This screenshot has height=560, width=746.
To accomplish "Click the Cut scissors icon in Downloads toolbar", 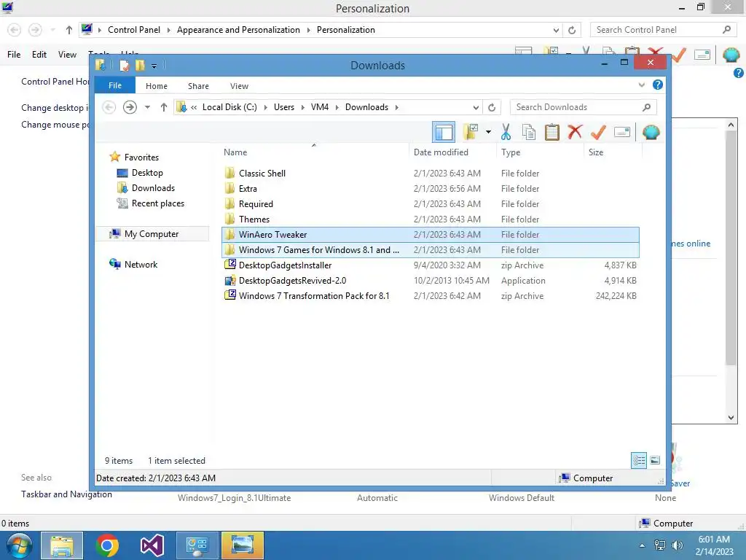I will (506, 132).
